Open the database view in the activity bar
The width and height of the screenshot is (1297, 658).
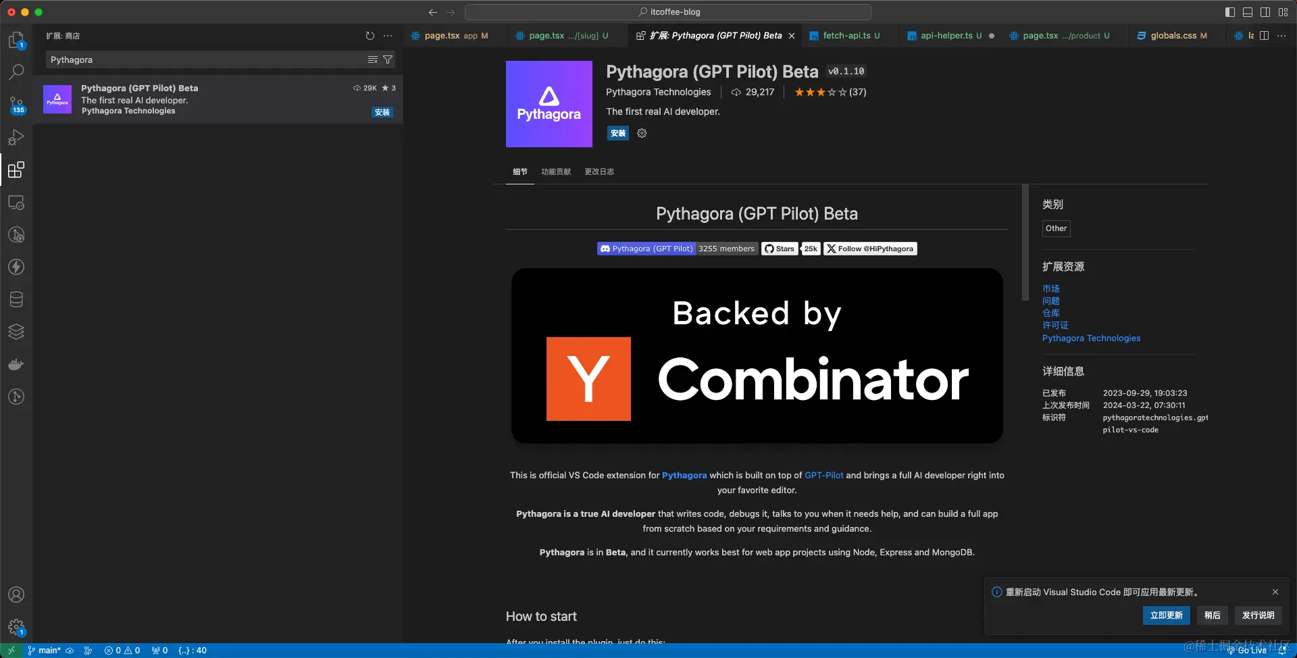[16, 299]
